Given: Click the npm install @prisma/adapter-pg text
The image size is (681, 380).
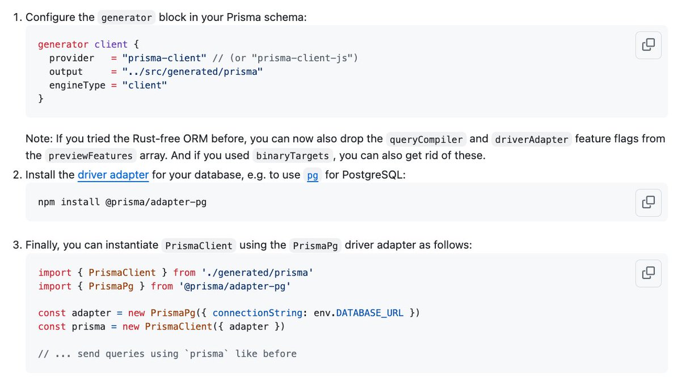Looking at the screenshot, I should (122, 202).
